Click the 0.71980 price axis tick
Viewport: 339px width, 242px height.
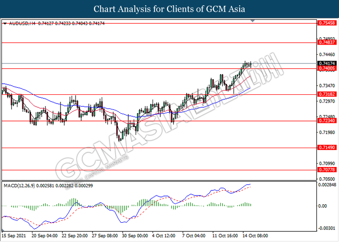tap(327, 132)
